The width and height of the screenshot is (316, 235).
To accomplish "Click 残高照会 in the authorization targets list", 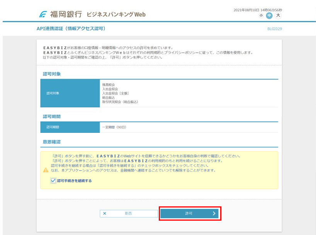I will (x=109, y=84).
